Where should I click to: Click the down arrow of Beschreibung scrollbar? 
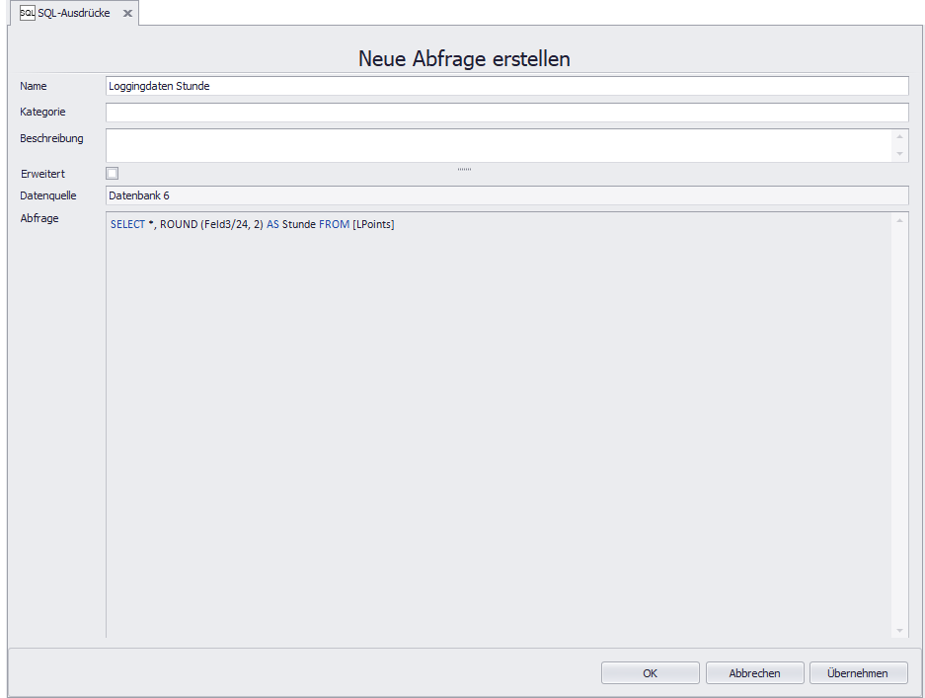899,155
